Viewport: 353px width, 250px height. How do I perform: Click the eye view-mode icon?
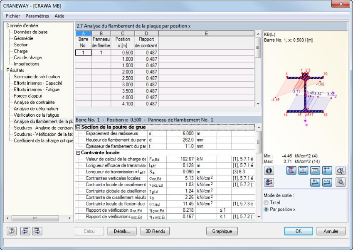click(x=269, y=182)
